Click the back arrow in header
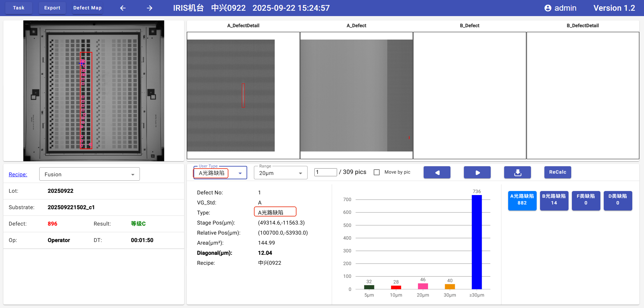The image size is (644, 308). pyautogui.click(x=123, y=8)
